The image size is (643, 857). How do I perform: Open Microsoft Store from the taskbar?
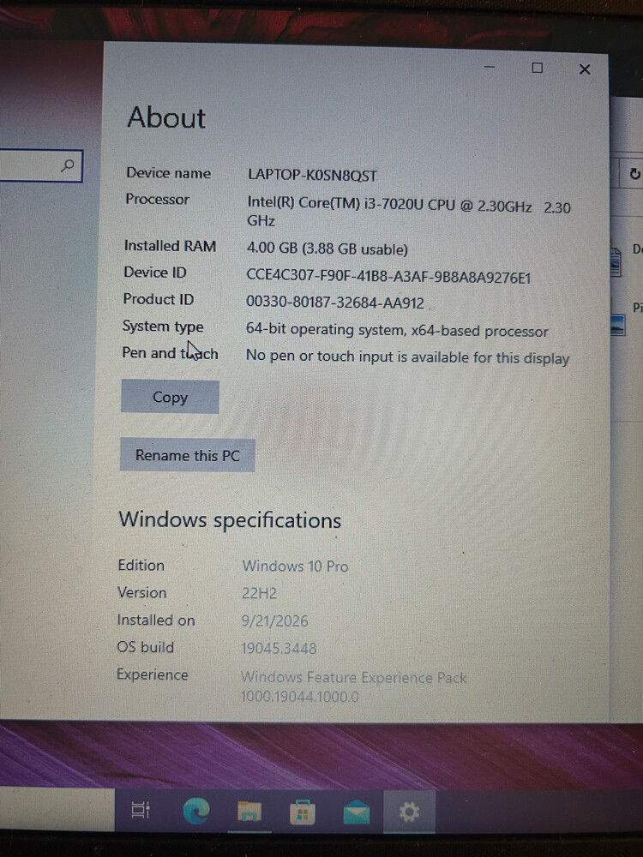303,812
